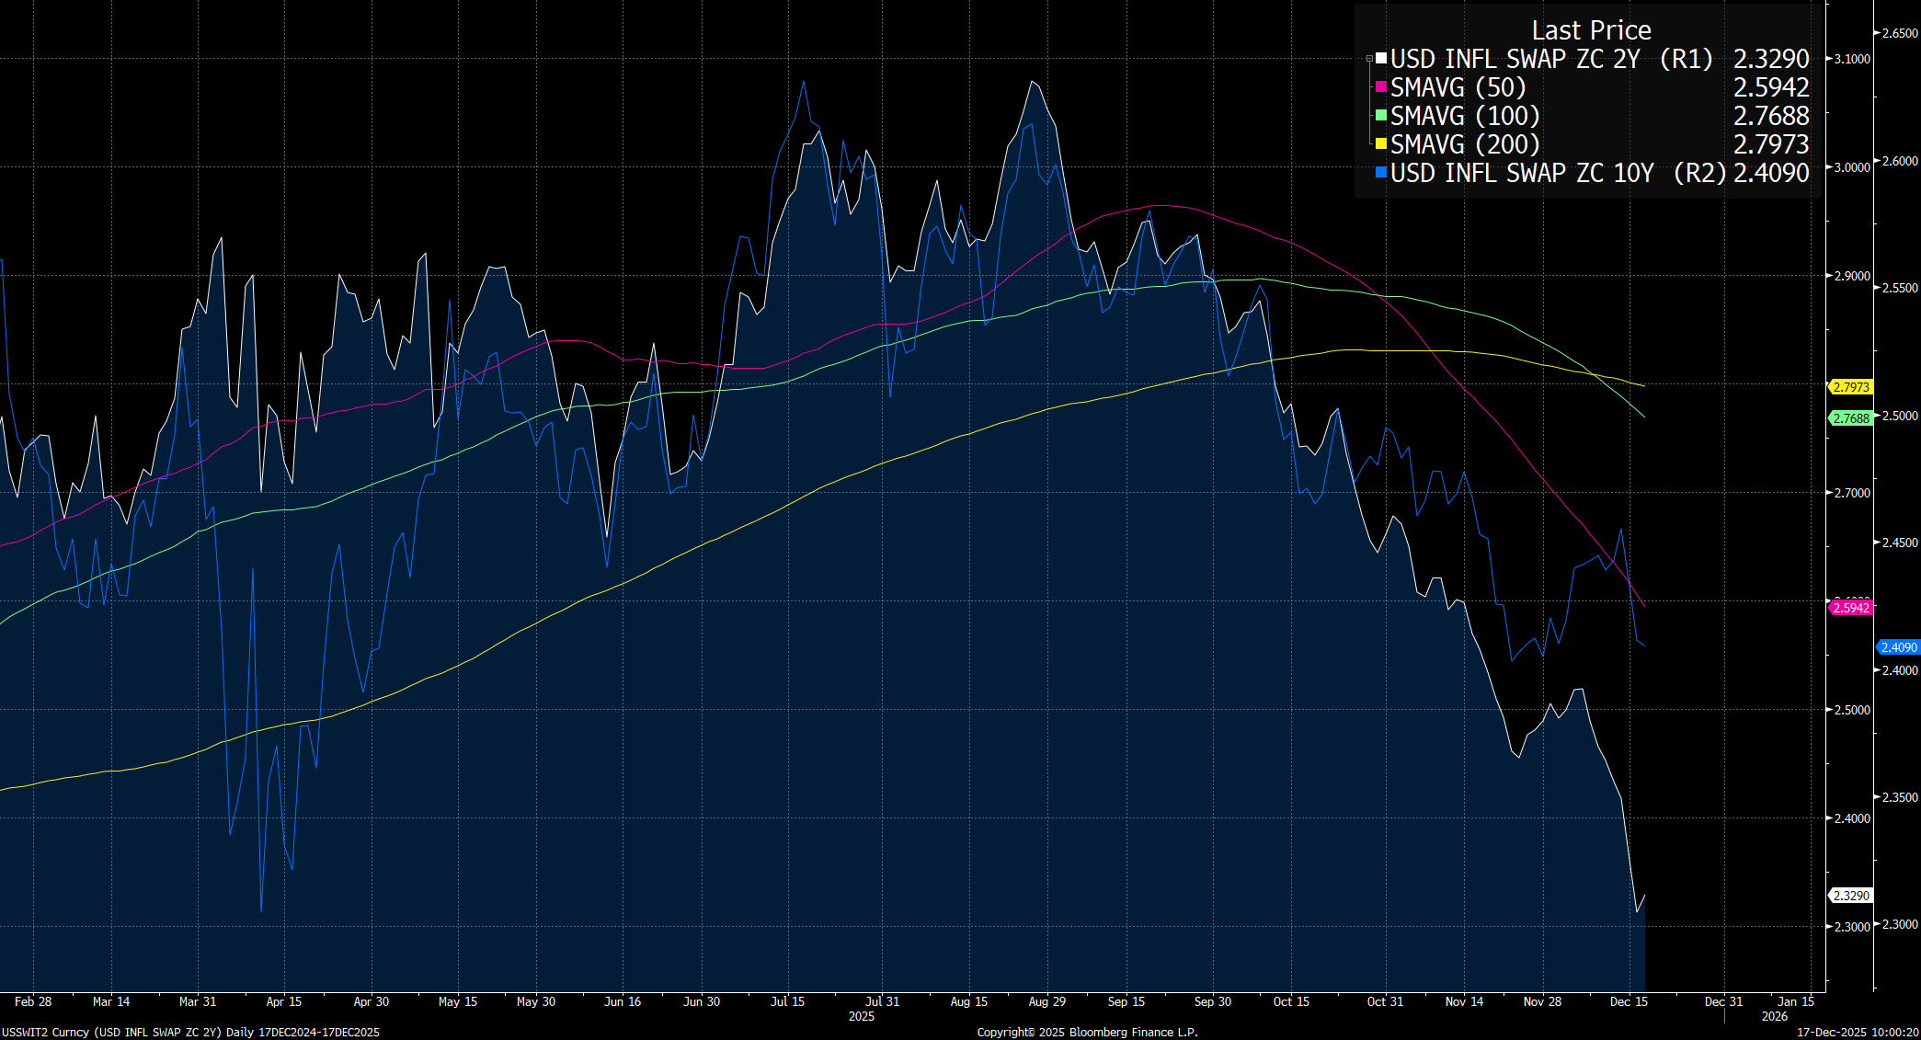
Task: Click the blue 10Y swap legend swatch
Action: pos(1381,173)
